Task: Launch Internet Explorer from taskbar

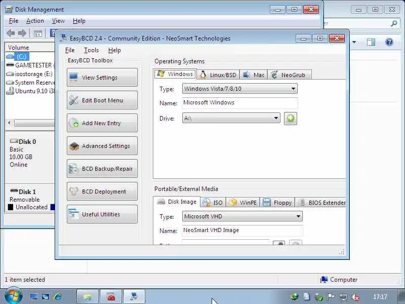Action: coord(58,296)
